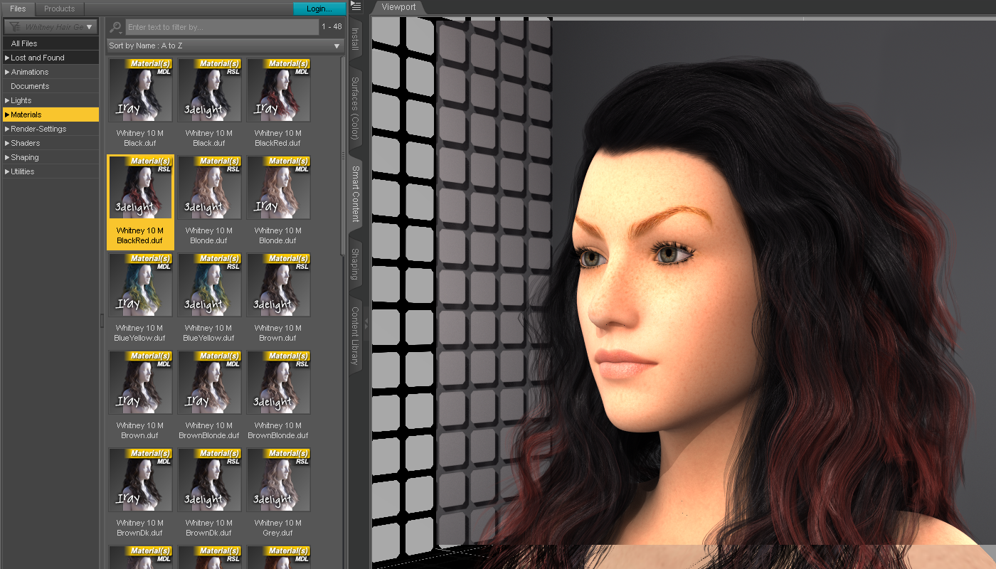Open the Smart Content side tab
The width and height of the screenshot is (996, 569).
click(356, 193)
